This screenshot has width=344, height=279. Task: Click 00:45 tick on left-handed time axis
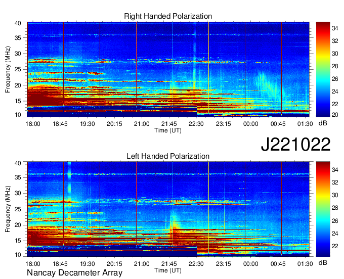[278, 264]
